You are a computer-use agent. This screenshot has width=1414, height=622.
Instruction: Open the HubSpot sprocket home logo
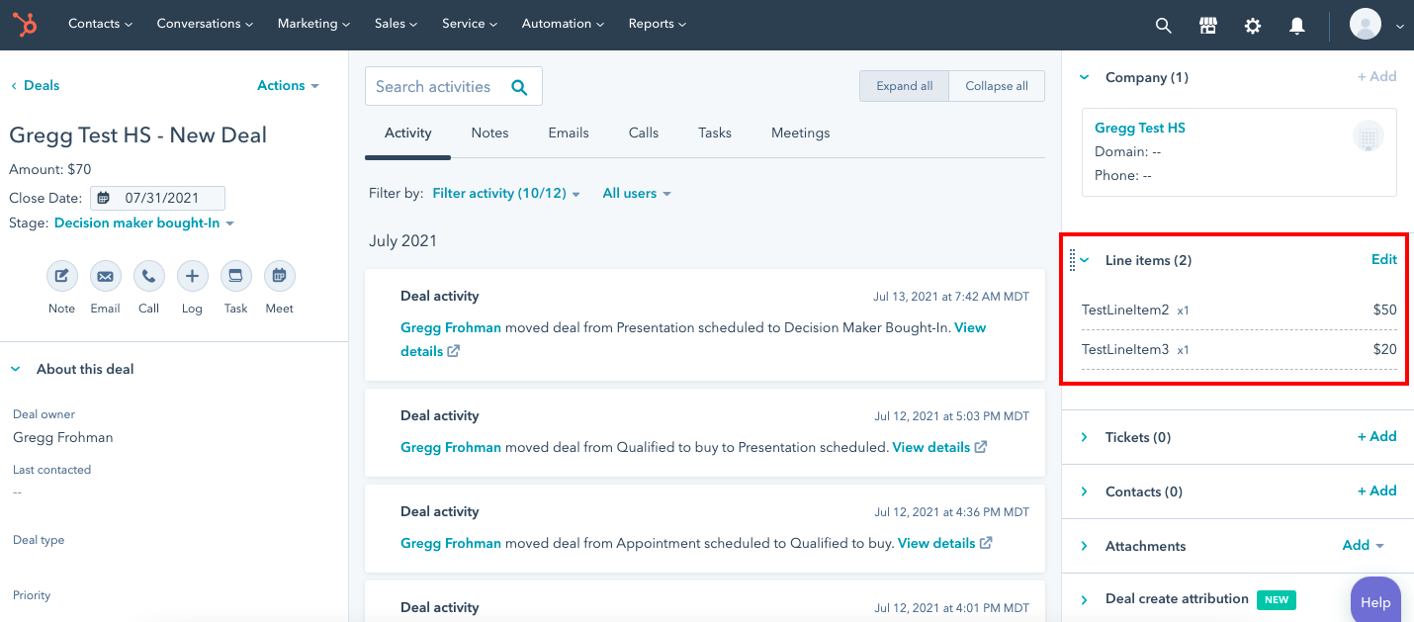pyautogui.click(x=25, y=25)
